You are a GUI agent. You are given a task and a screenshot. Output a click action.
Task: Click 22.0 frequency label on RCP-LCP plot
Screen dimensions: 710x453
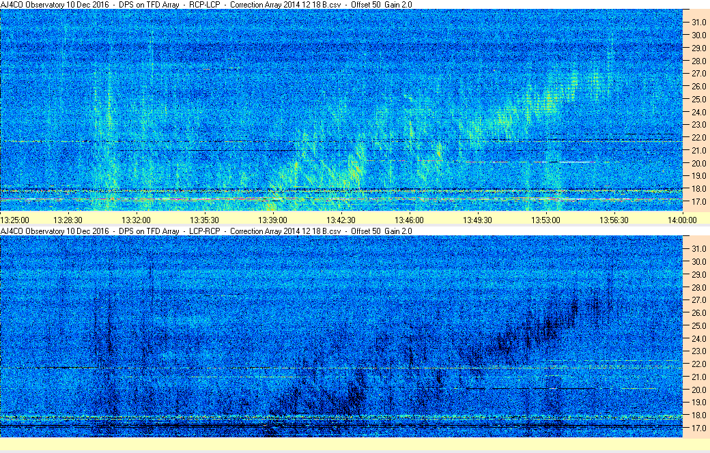pos(698,138)
